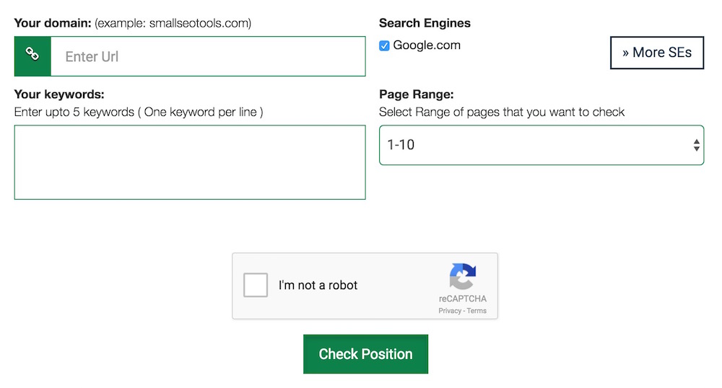Click the Enter upto 5 keywords hint
Screen dimensions: 722x388
(x=139, y=113)
